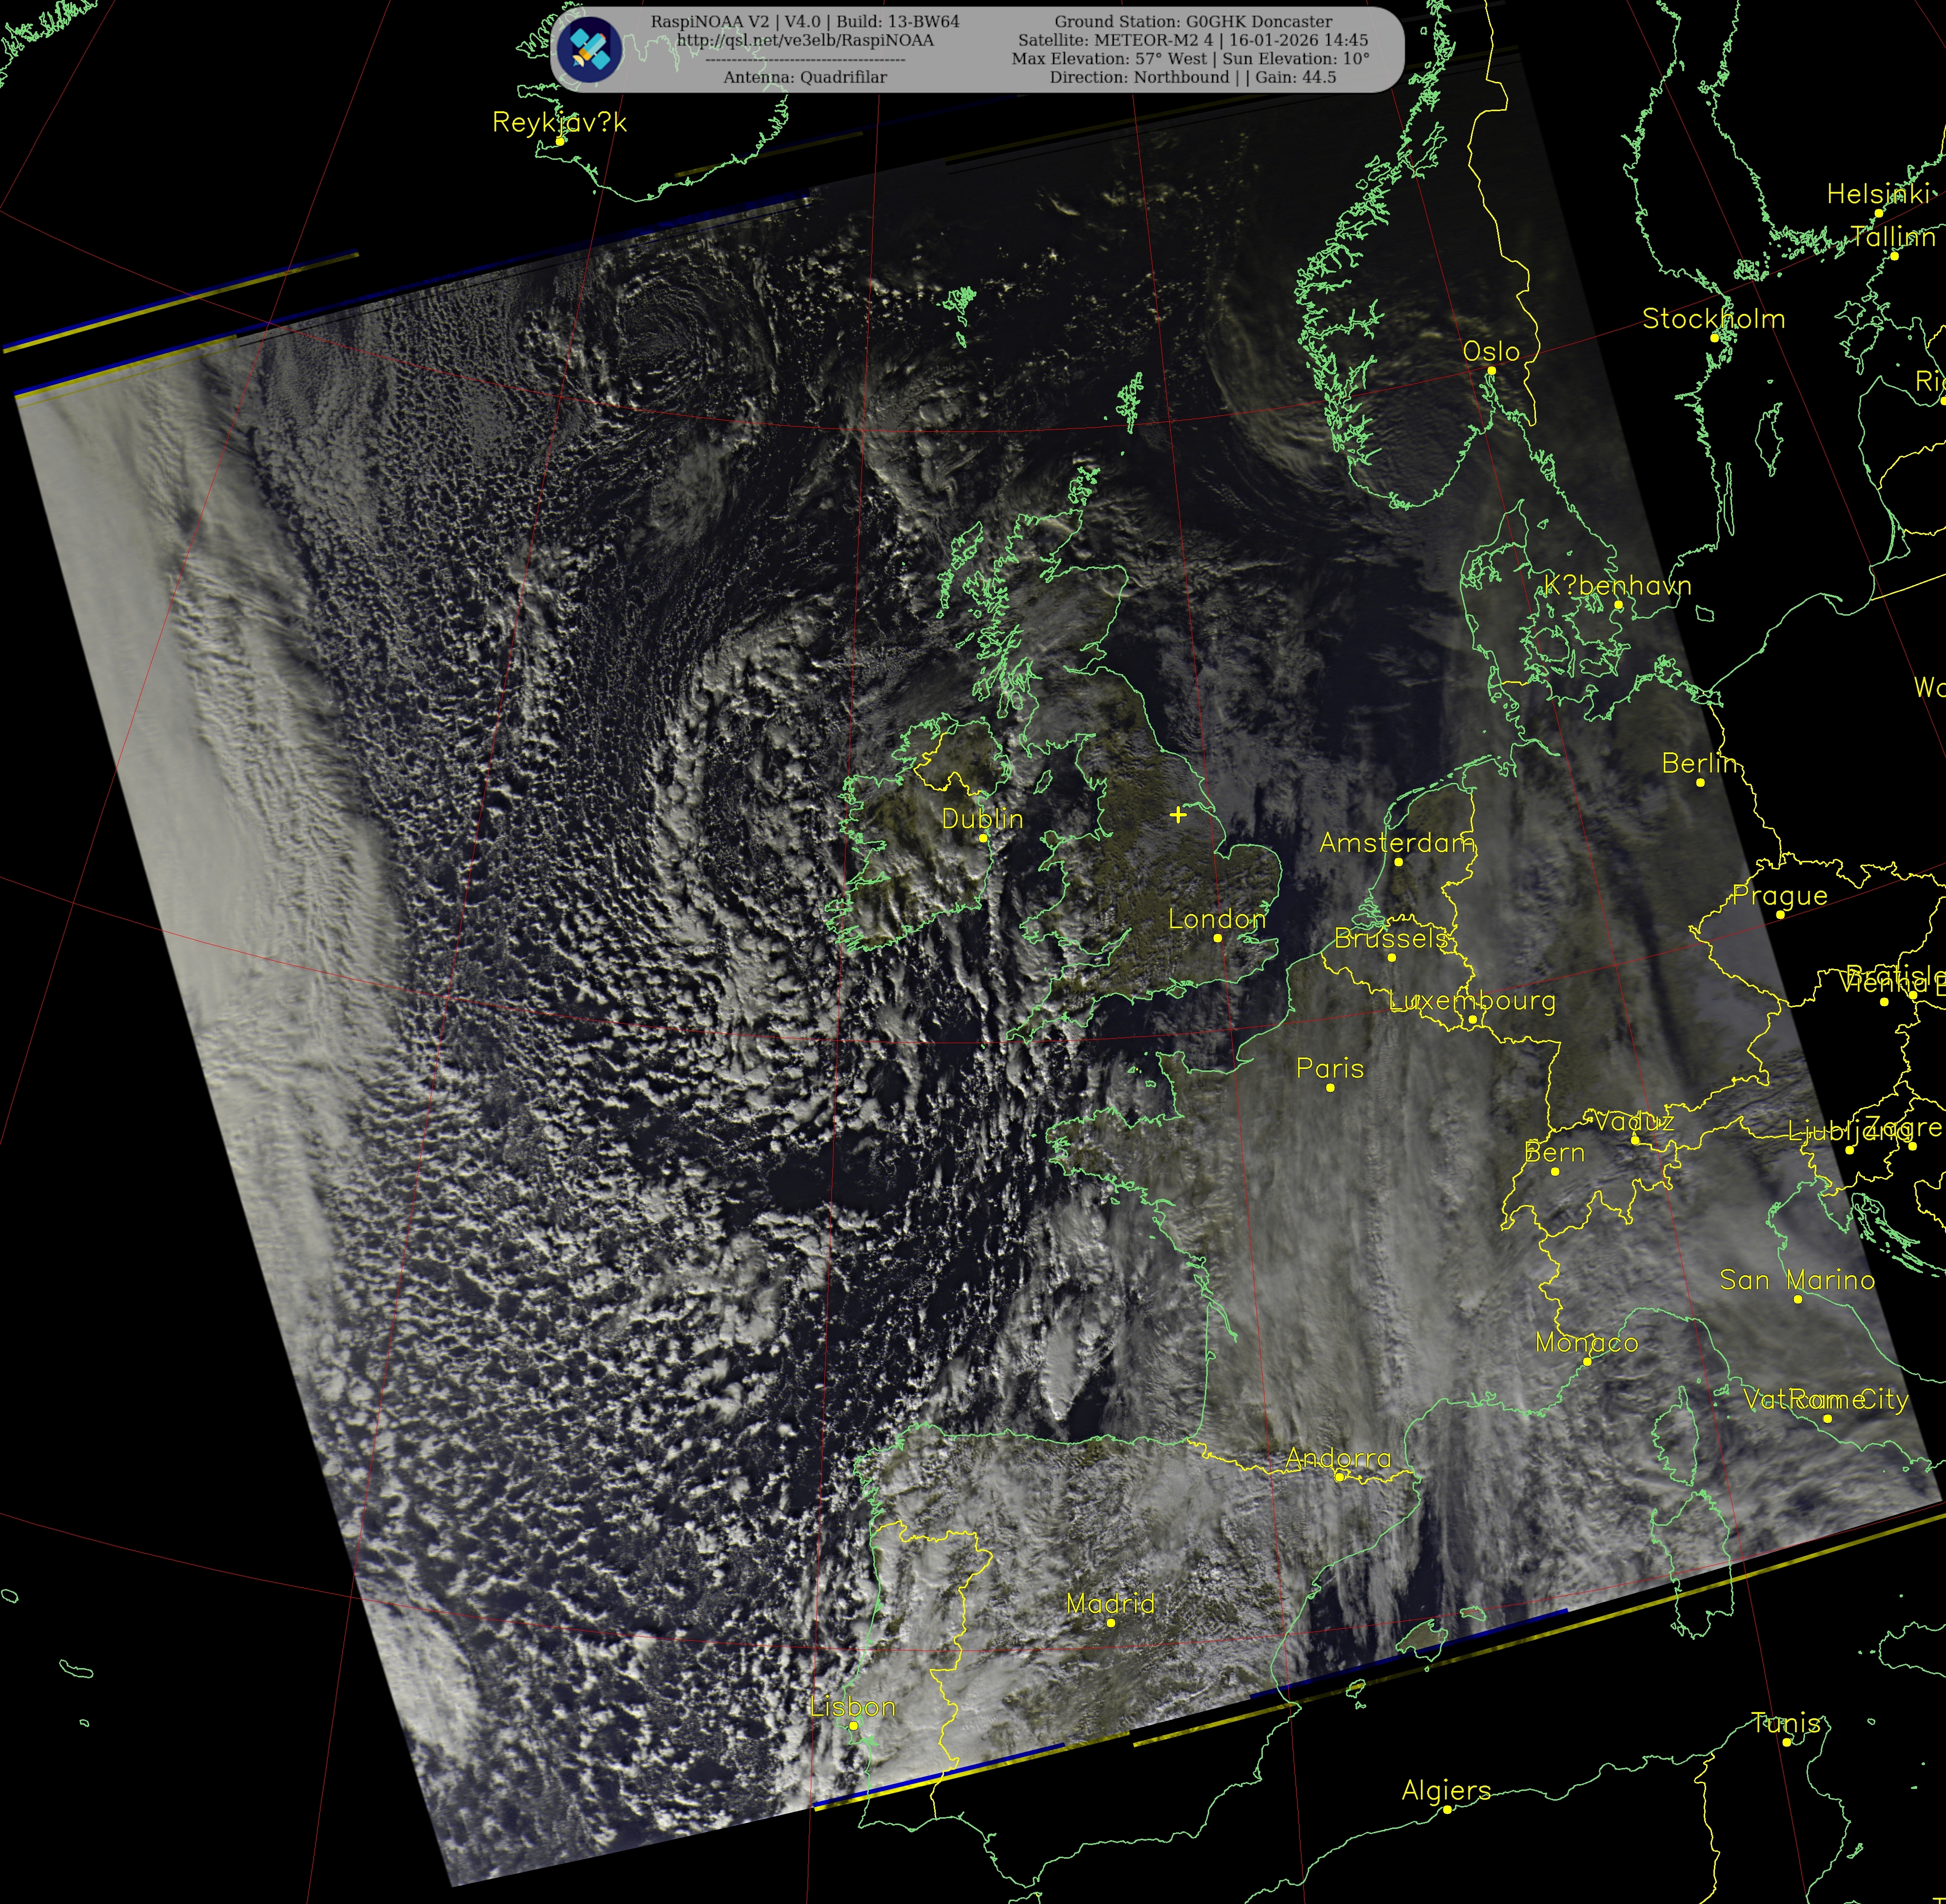Image resolution: width=1946 pixels, height=1904 pixels.
Task: Click the Amsterdam city marker dot
Action: tap(1398, 861)
